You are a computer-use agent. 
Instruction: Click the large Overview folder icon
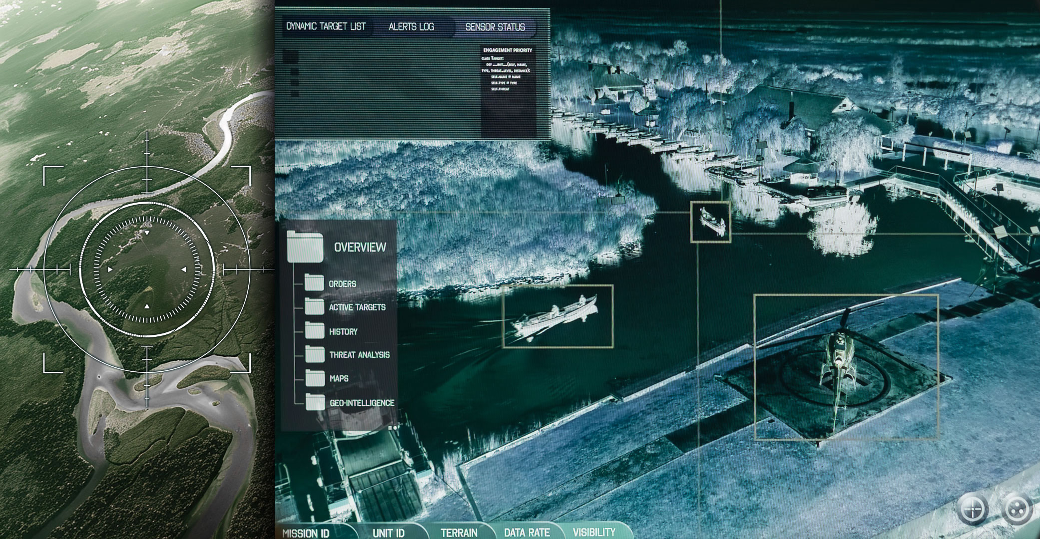[x=305, y=247]
